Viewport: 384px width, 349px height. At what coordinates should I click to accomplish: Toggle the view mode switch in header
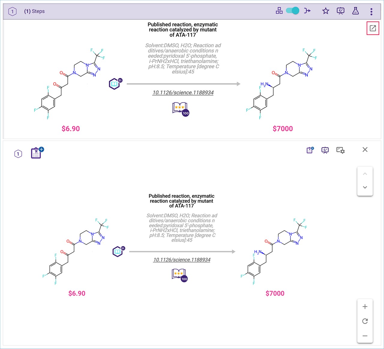292,11
